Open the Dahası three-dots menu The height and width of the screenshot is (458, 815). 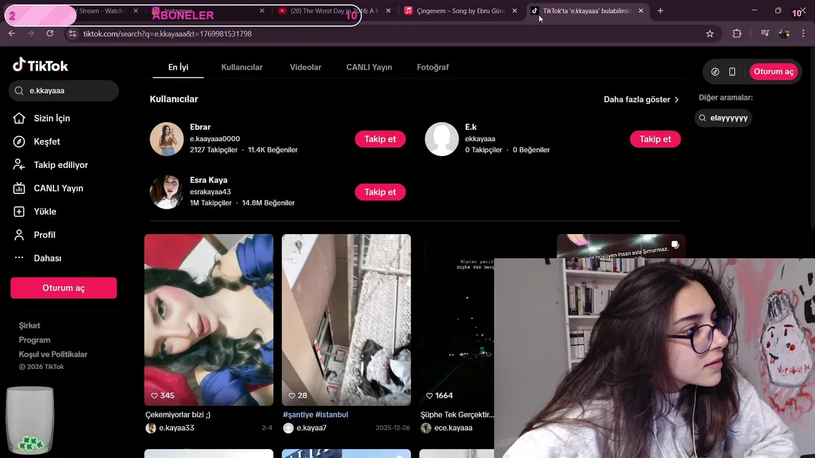(x=19, y=258)
